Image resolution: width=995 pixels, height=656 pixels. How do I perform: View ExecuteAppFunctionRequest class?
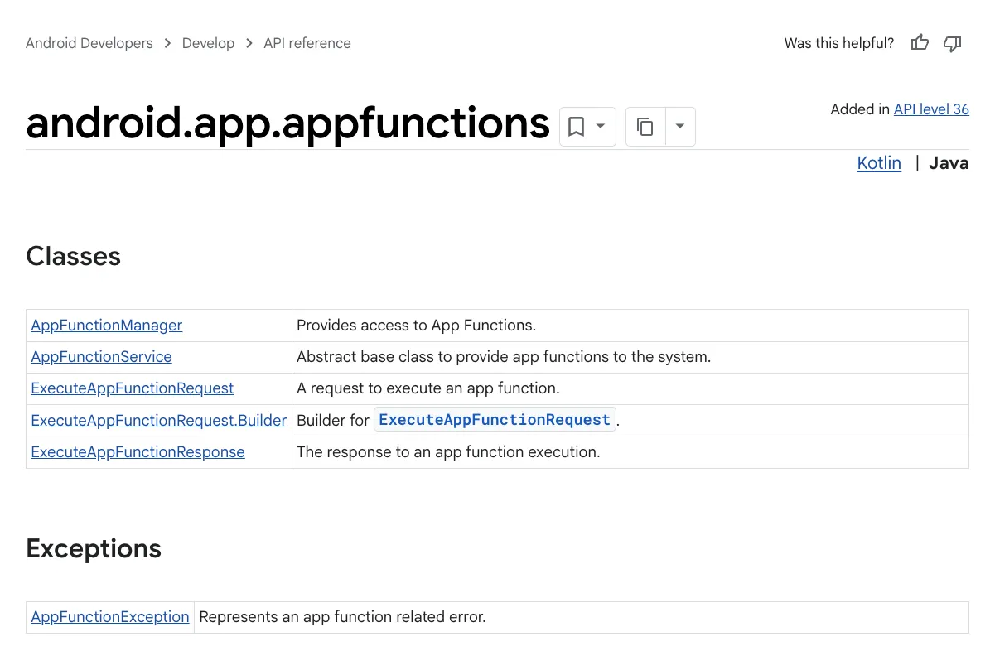pyautogui.click(x=133, y=388)
